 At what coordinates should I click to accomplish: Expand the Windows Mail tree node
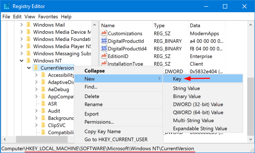21,25
